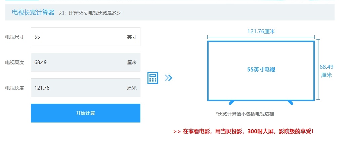The height and width of the screenshot is (148, 349).
Task: Click the 厘米 unit in 电视高度 row
Action: pyautogui.click(x=132, y=62)
